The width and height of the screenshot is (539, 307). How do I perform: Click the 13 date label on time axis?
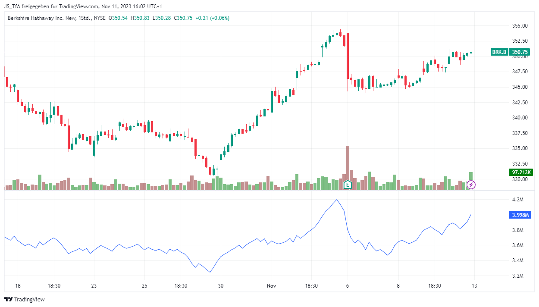coord(474,286)
